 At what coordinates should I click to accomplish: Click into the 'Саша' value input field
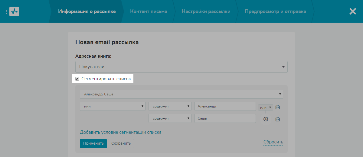click(225, 118)
